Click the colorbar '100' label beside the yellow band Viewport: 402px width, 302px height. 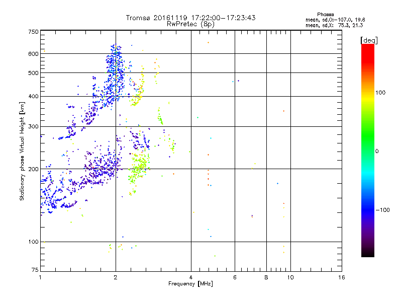tap(380, 93)
